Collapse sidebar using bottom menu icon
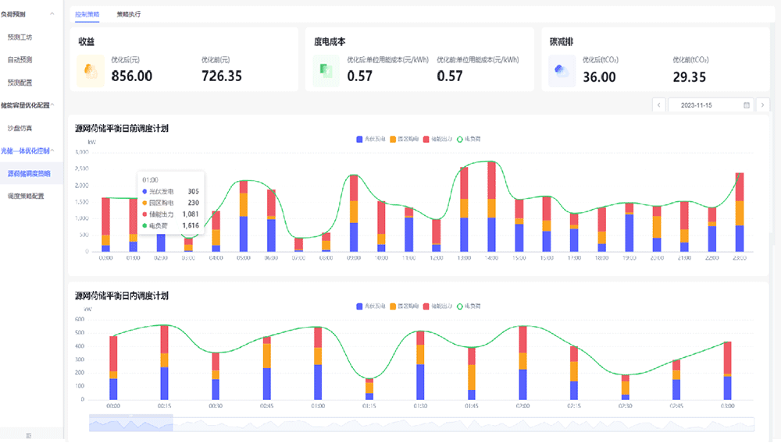This screenshot has height=443, width=781. point(29,434)
